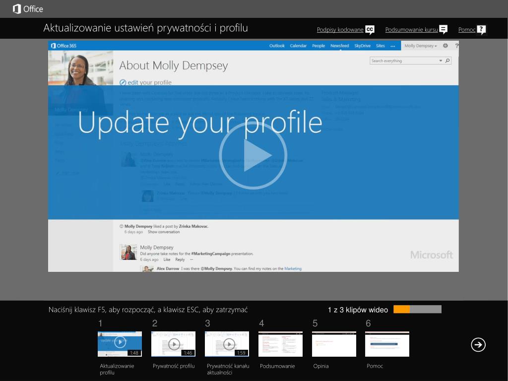This screenshot has width=508, height=381.
Task: Open the People tab
Action: click(x=318, y=46)
